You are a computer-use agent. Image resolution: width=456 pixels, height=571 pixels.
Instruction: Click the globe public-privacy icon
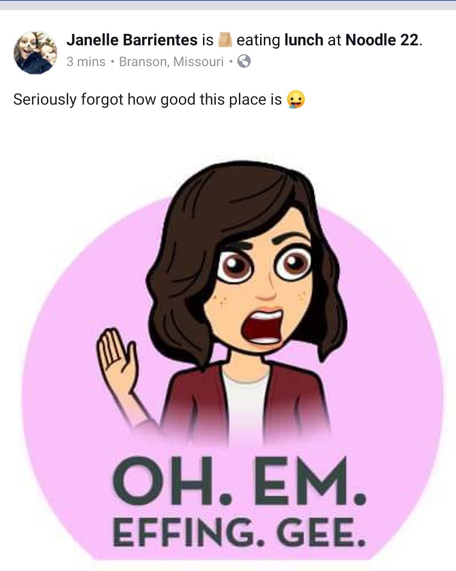coord(244,61)
